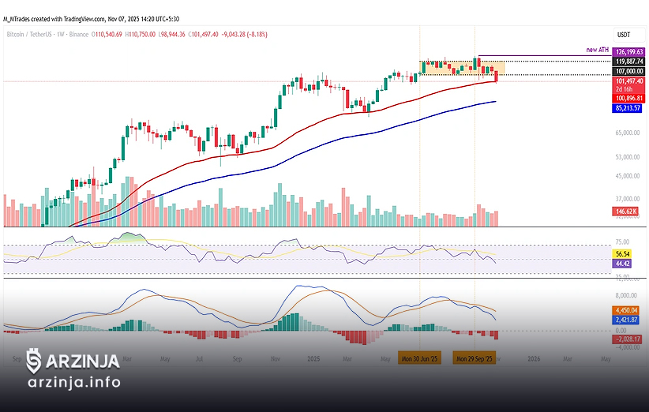The height and width of the screenshot is (412, 649).
Task: Select the new ATH text label
Action: click(598, 50)
